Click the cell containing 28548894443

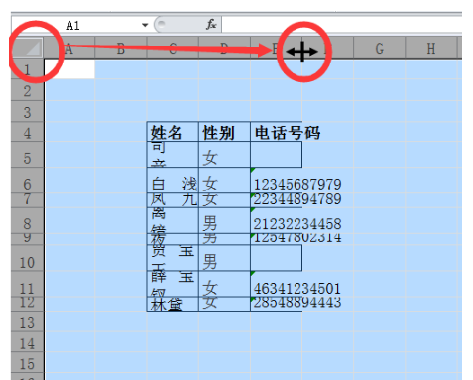click(277, 304)
